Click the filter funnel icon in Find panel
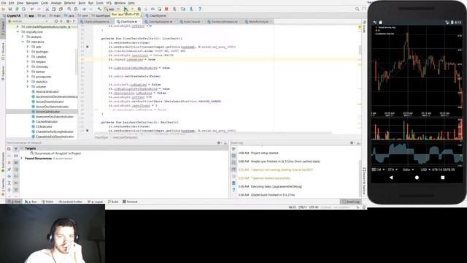467x263 pixels. point(16,149)
